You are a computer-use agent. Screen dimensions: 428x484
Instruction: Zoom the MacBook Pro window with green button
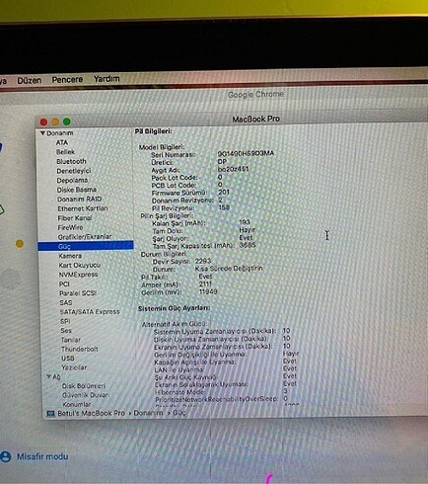[67, 121]
